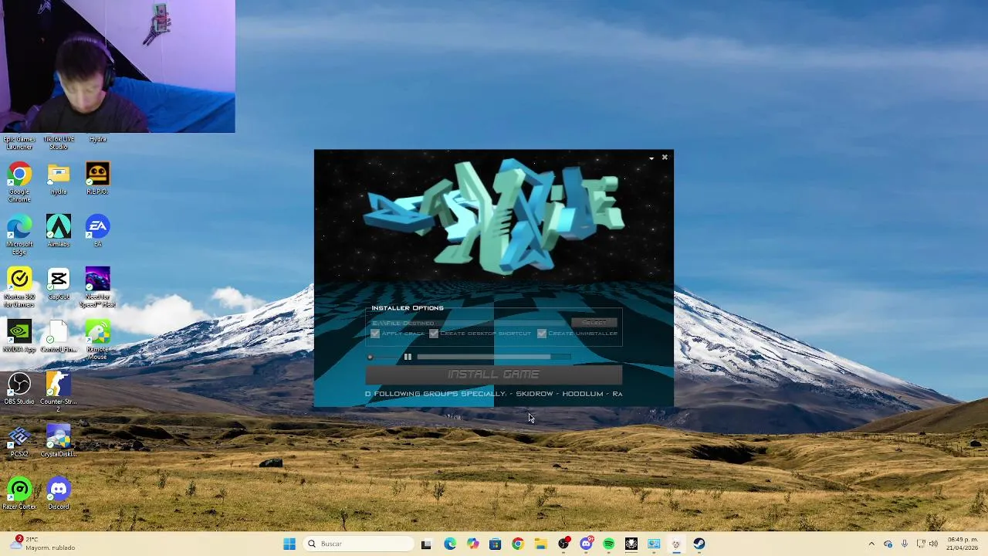Viewport: 988px width, 556px height.
Task: Open PCSX2 desktop icon
Action: 19,441
